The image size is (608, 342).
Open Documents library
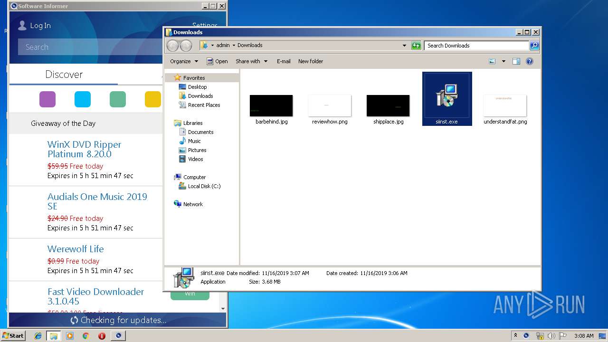click(200, 132)
